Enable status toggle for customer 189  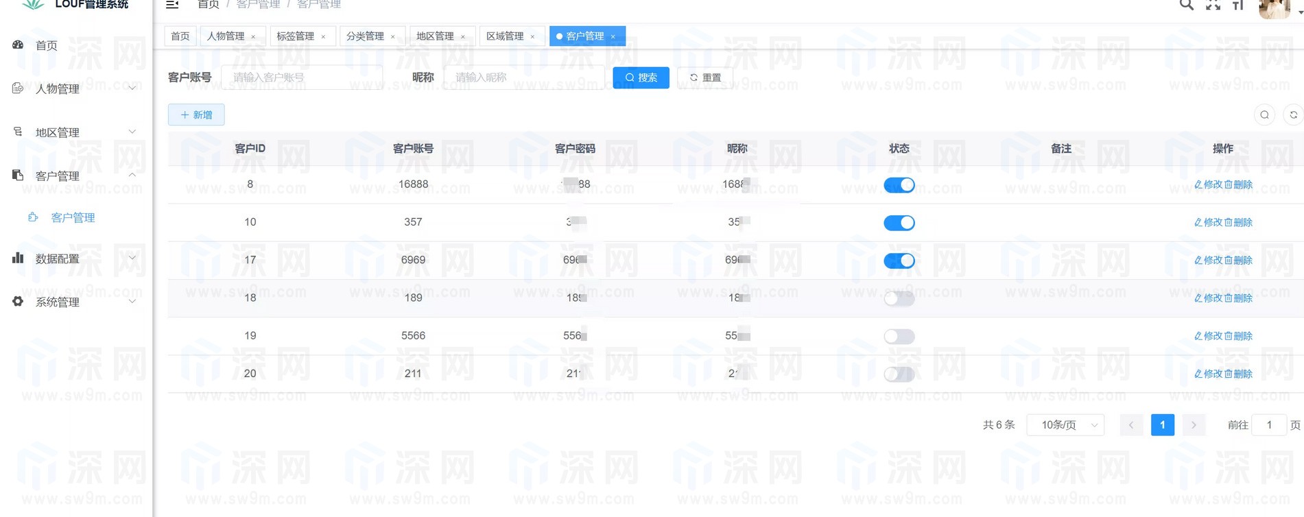(899, 298)
